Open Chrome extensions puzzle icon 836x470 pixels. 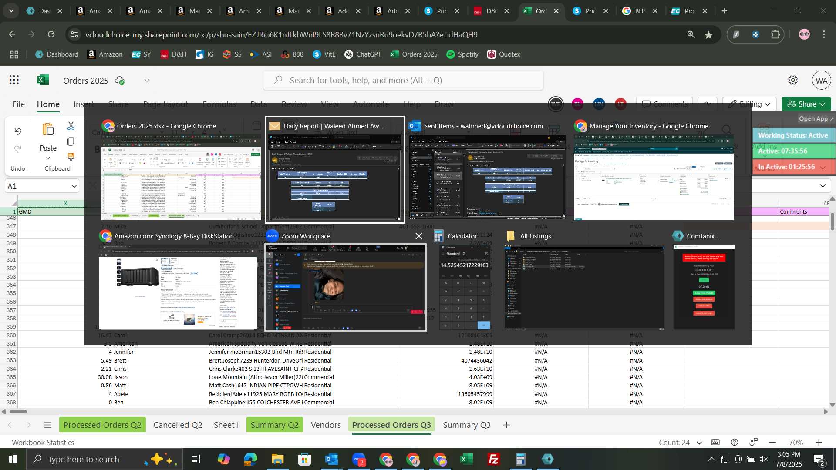point(775,34)
